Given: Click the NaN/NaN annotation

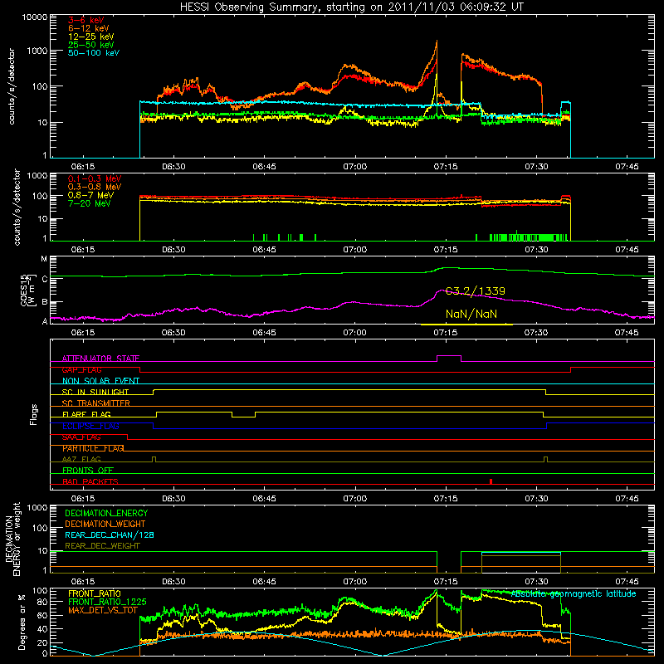Looking at the screenshot, I should [x=471, y=315].
